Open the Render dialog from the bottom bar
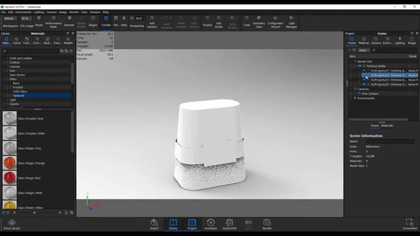Image resolution: width=420 pixels, height=236 pixels. 267,224
